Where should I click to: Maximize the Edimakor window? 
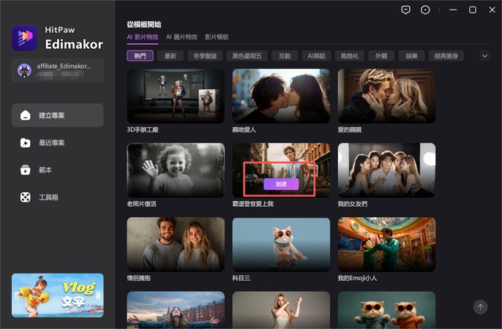(473, 10)
